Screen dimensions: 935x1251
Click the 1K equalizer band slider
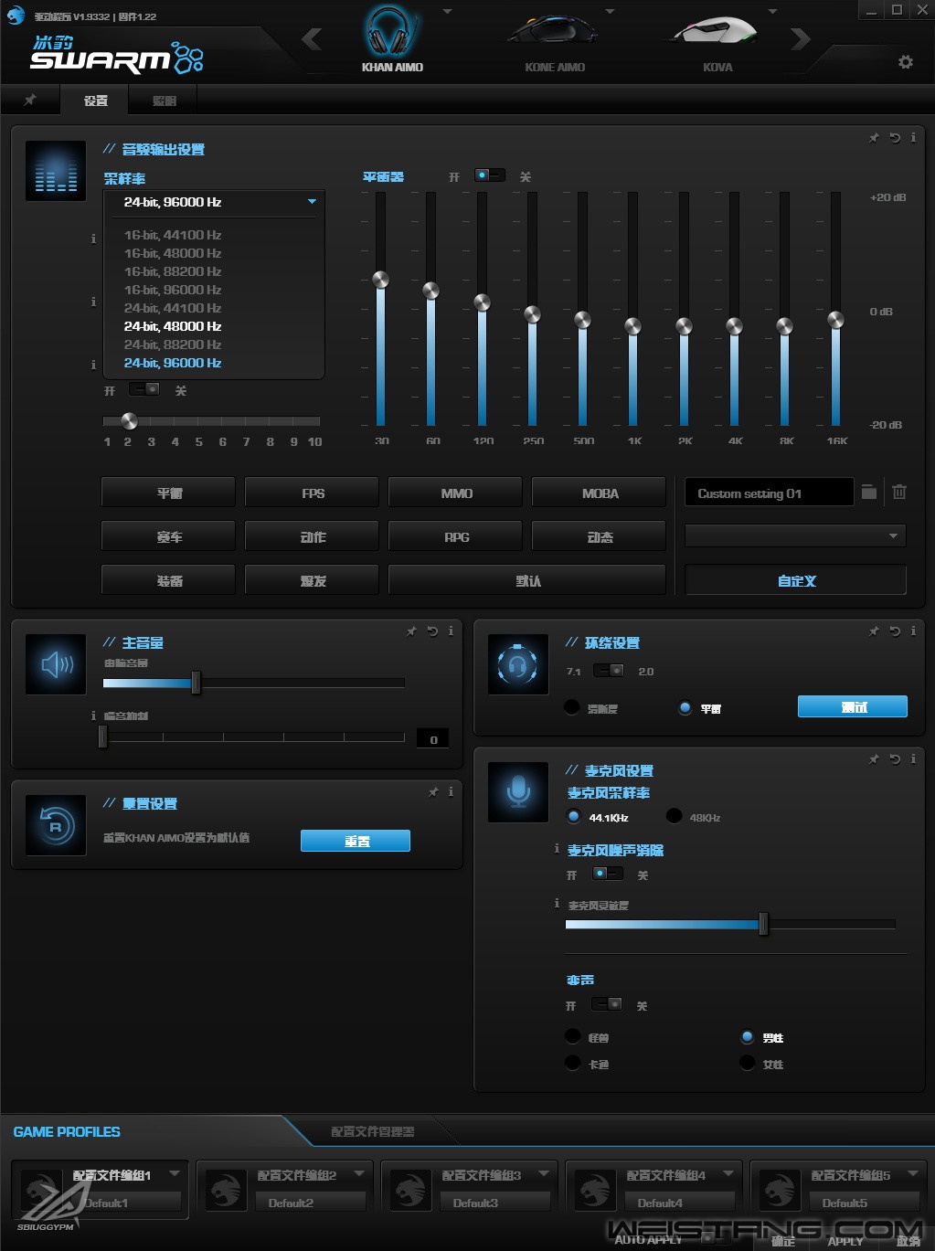tap(632, 325)
